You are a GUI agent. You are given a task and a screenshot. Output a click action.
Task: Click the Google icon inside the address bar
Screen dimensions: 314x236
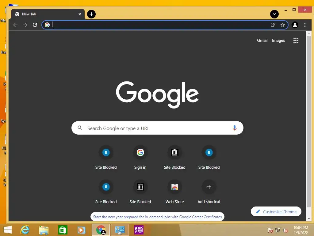pyautogui.click(x=47, y=25)
